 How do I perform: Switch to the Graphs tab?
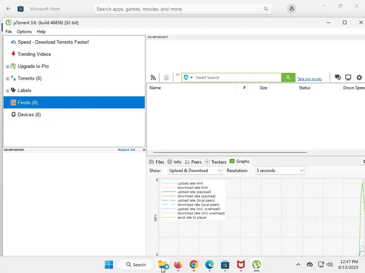(x=240, y=161)
